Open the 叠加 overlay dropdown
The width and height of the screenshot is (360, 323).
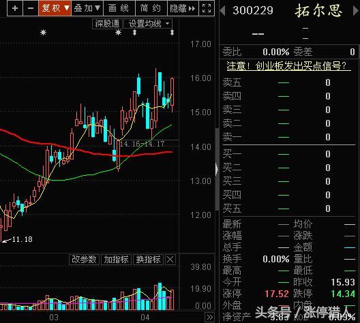(87, 8)
